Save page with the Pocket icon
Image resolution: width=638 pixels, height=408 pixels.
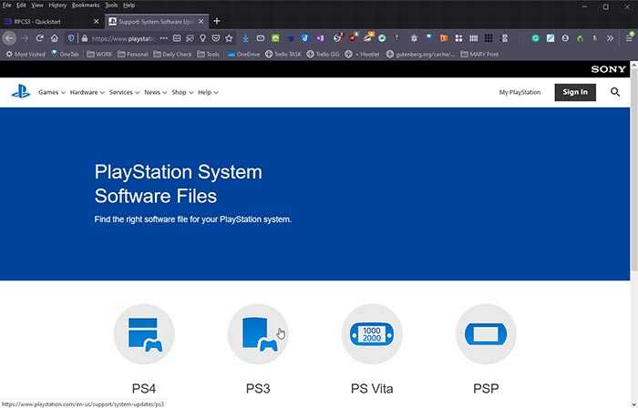click(x=216, y=38)
